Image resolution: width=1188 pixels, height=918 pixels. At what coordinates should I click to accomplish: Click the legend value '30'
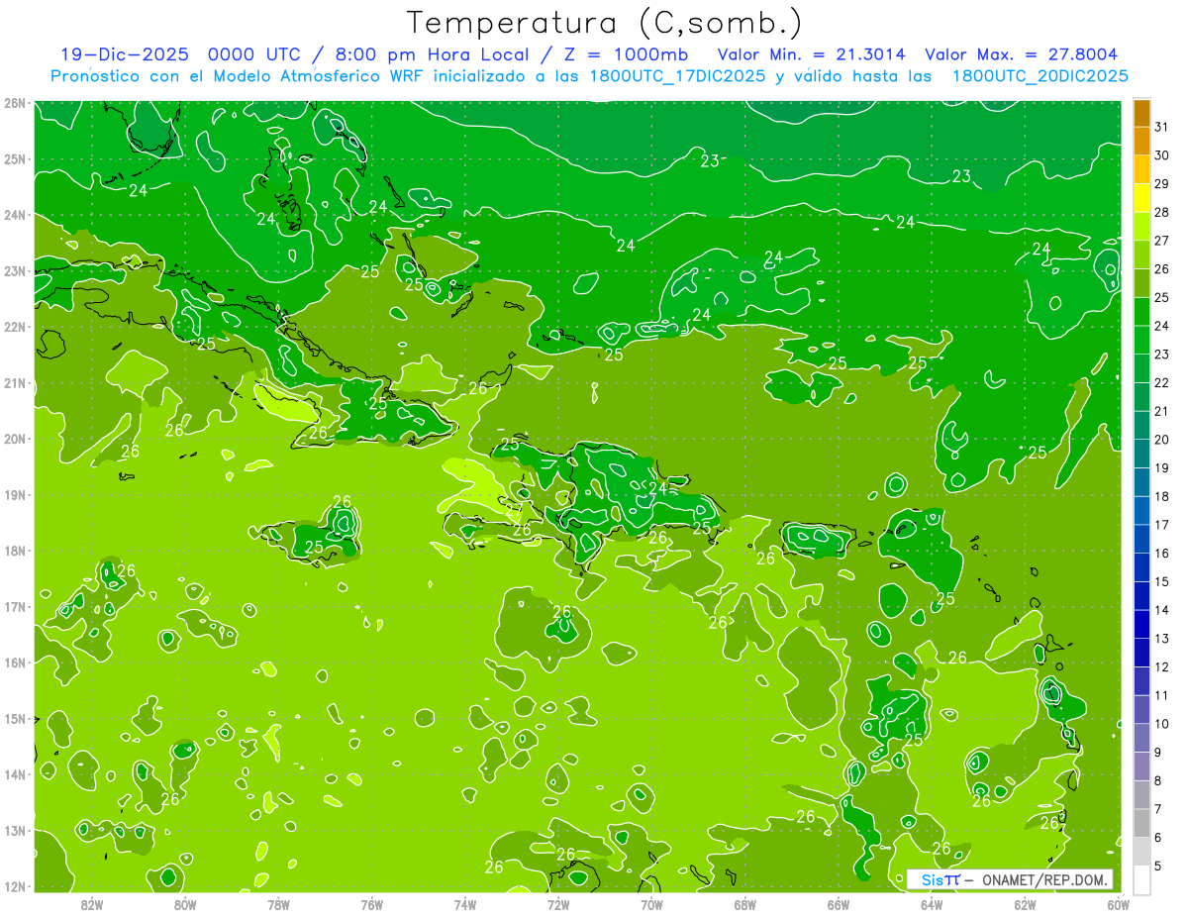[x=1162, y=155]
